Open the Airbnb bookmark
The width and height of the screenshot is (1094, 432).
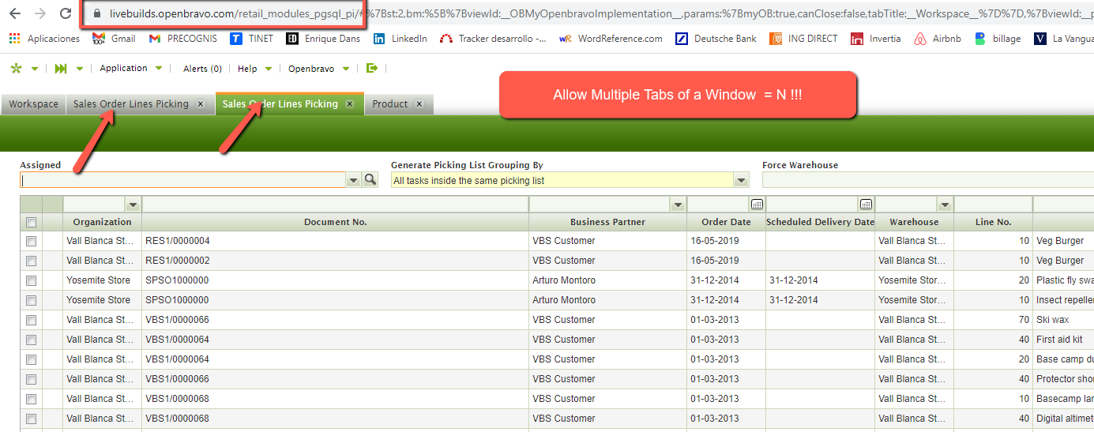[x=938, y=38]
